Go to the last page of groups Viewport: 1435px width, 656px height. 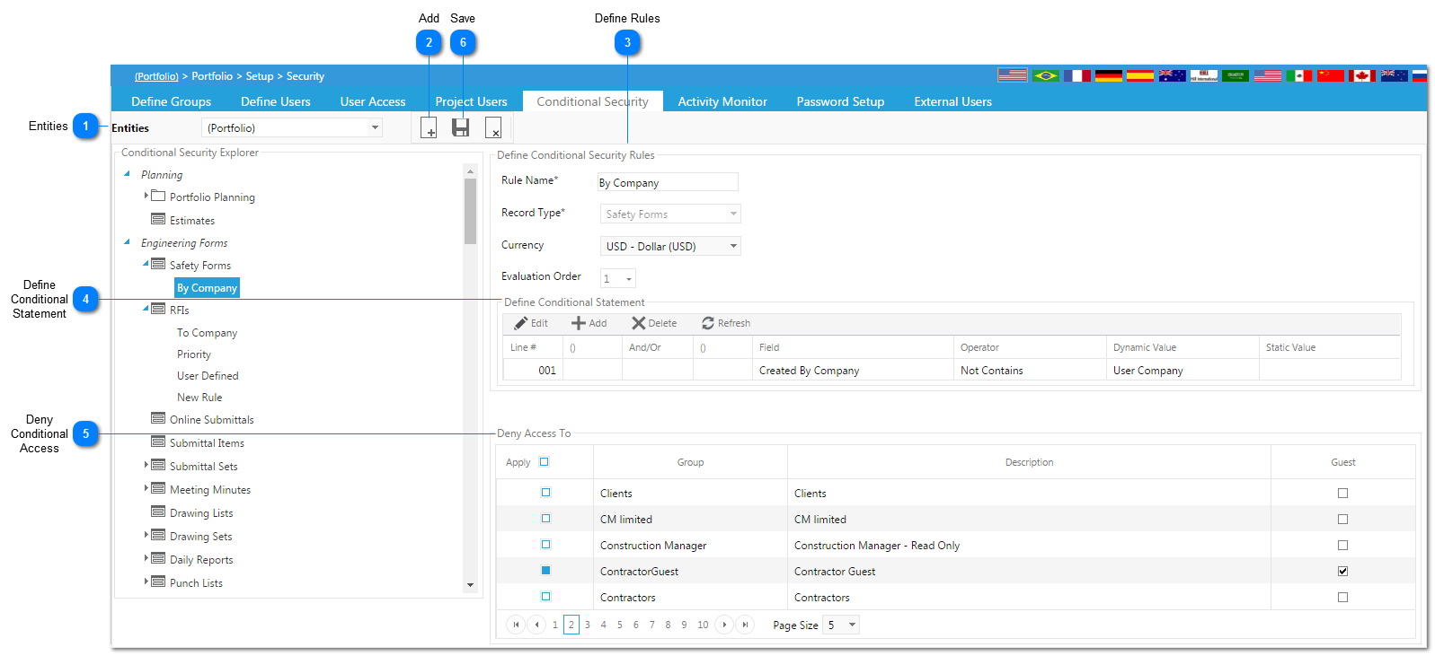[745, 625]
